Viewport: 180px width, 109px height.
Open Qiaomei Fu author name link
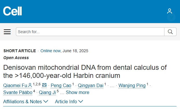click(x=15, y=86)
